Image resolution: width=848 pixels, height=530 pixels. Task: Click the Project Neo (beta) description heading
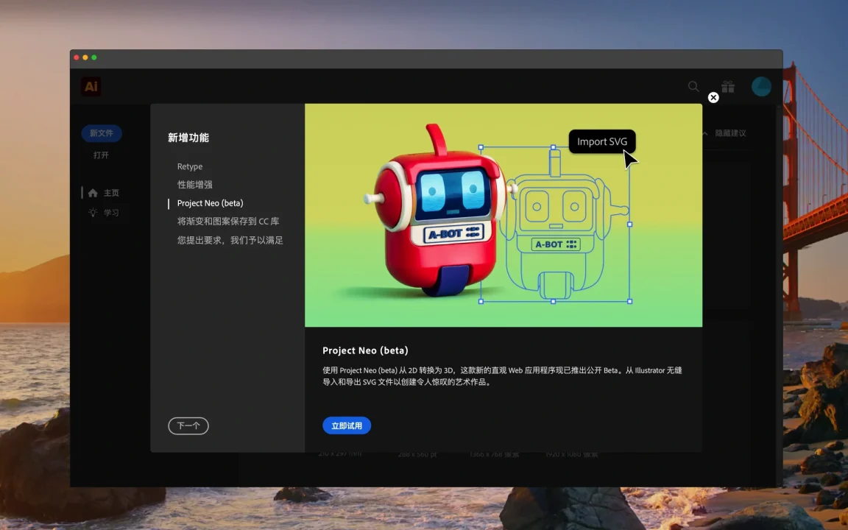[x=366, y=350]
